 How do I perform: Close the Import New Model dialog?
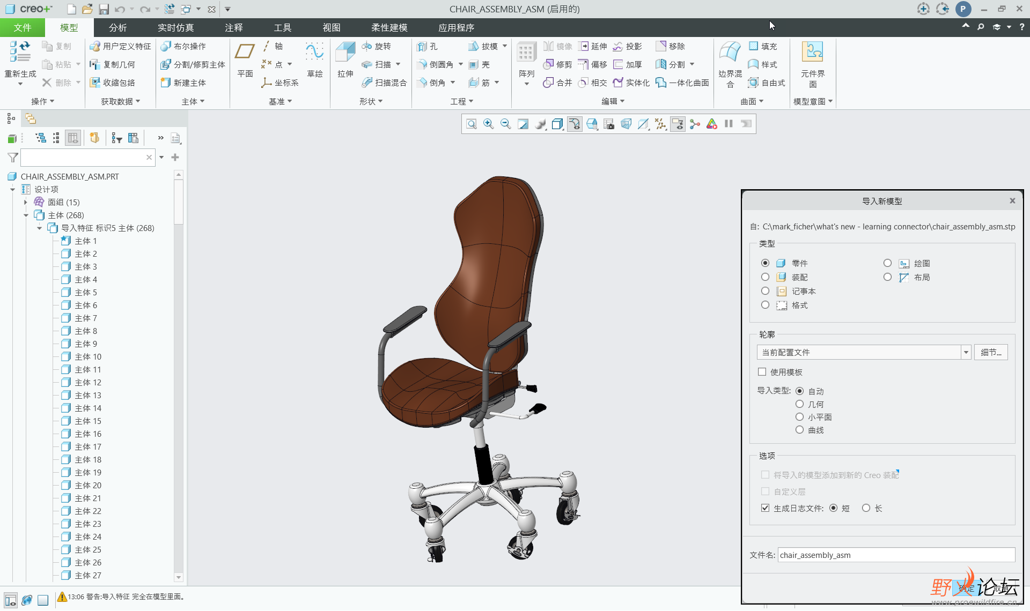[1012, 201]
